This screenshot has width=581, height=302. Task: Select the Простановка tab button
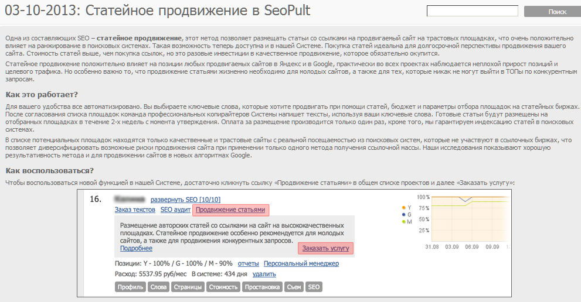tap(262, 287)
